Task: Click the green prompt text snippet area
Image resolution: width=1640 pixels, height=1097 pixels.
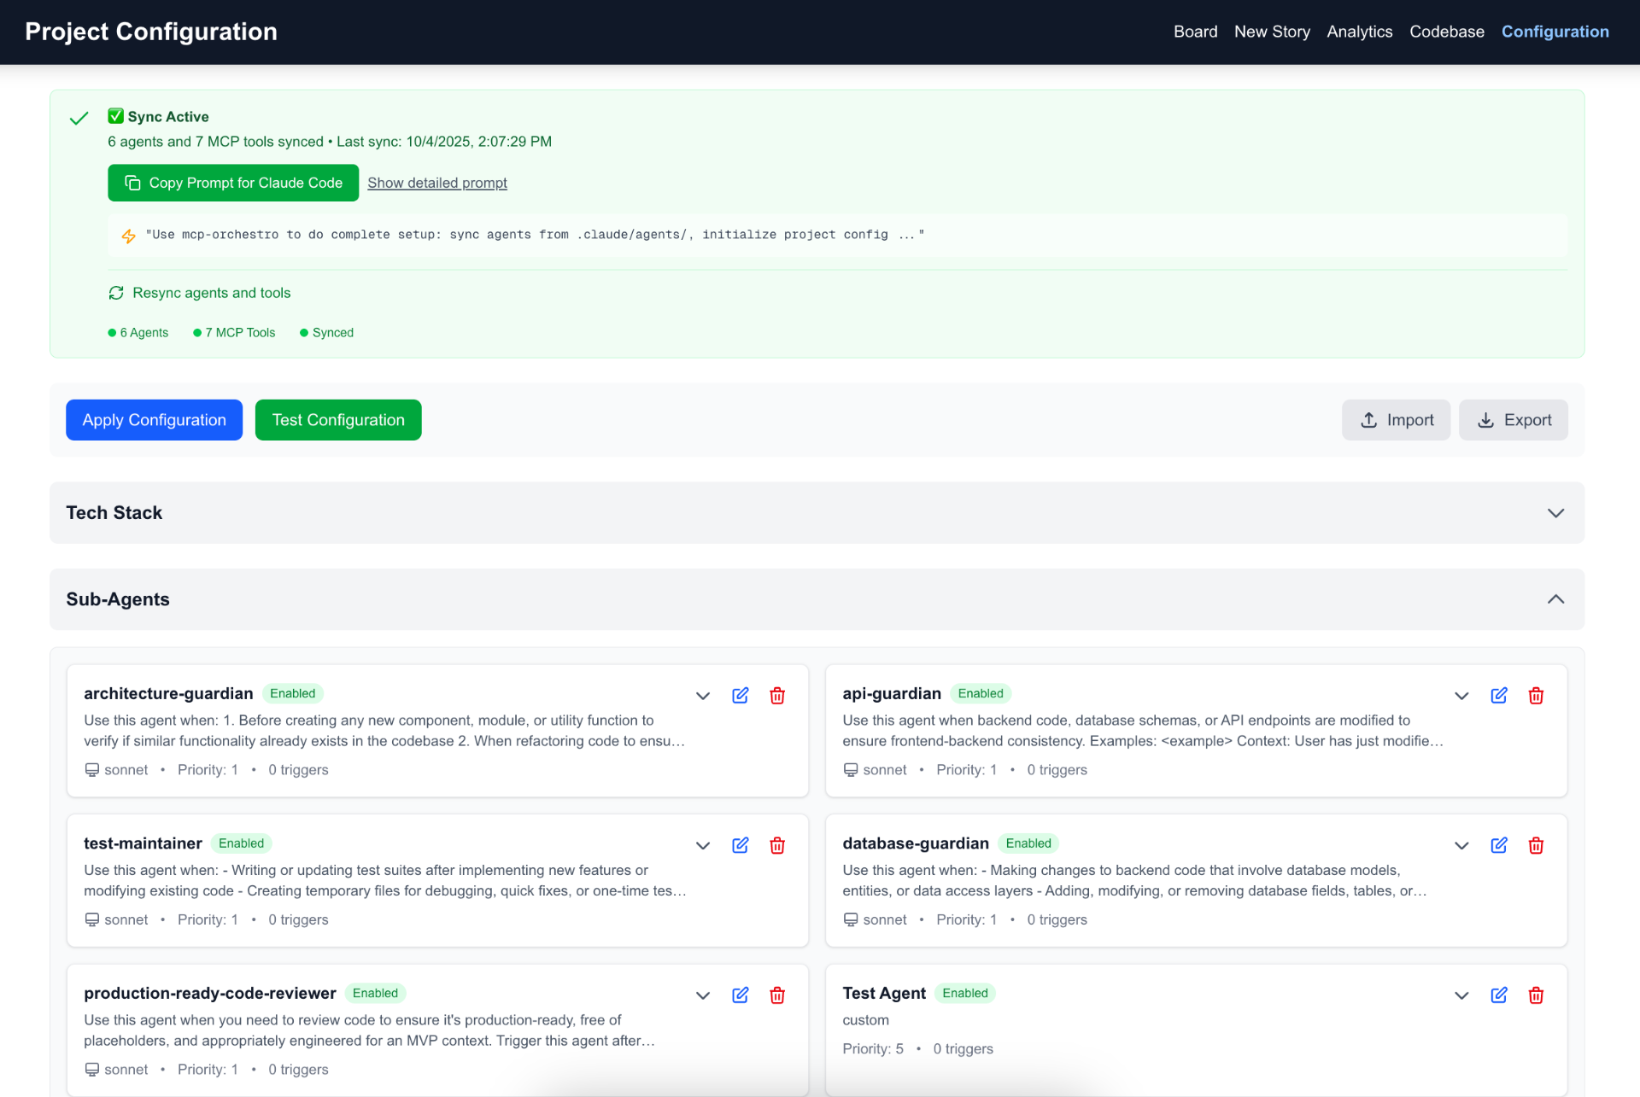Action: point(534,235)
